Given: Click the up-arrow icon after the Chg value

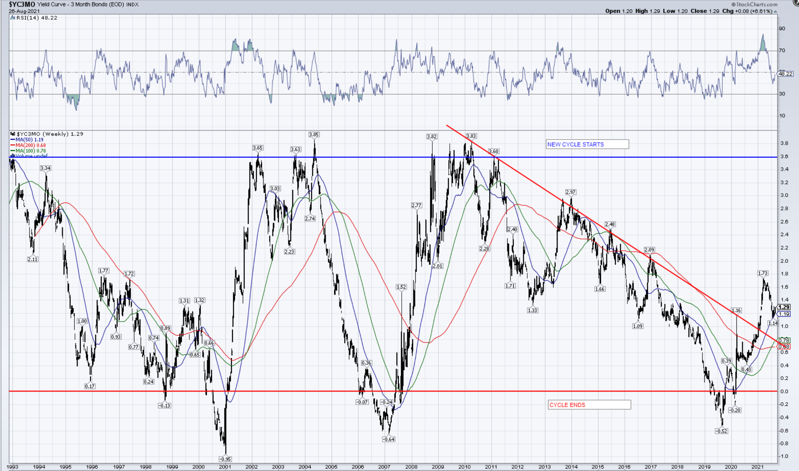Looking at the screenshot, I should click(x=776, y=11).
